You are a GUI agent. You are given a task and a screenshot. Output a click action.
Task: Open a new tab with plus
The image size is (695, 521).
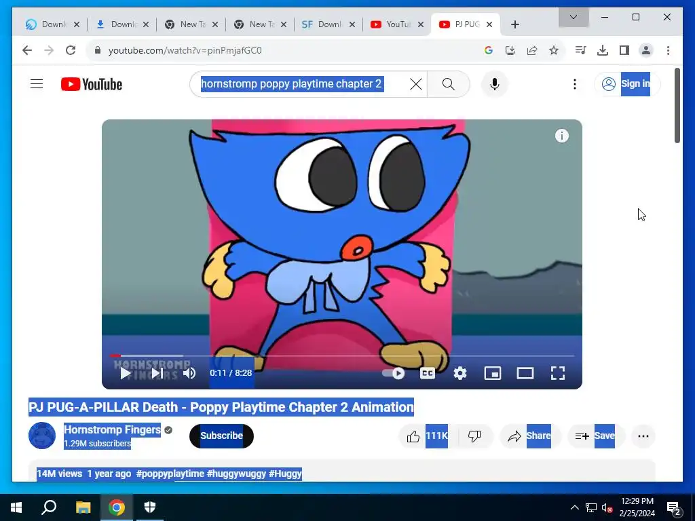[514, 24]
